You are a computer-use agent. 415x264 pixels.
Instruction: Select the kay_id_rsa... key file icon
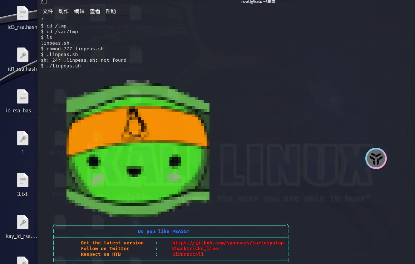tap(23, 222)
